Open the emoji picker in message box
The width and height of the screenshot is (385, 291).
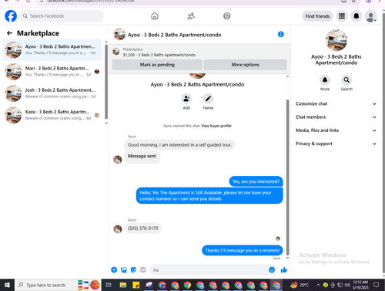point(272,269)
